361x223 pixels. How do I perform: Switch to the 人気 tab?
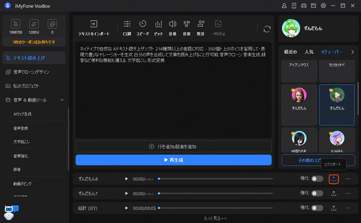pyautogui.click(x=309, y=52)
